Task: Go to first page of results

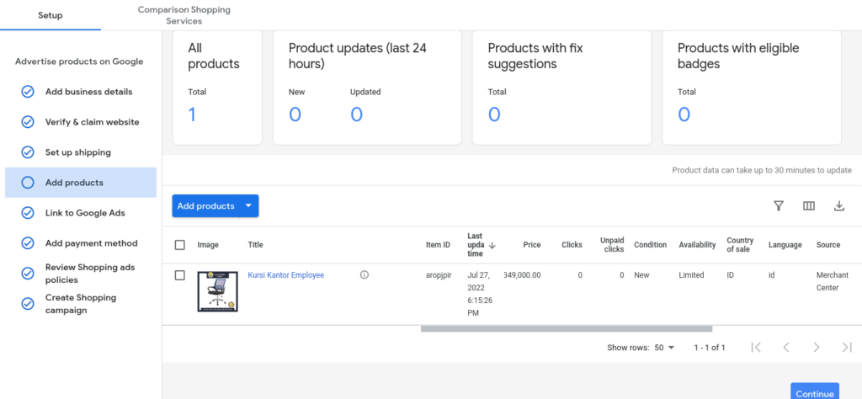Action: 756,348
